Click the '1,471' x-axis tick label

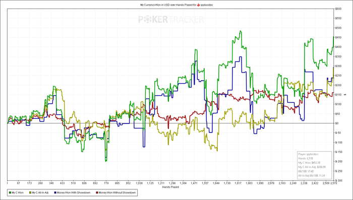[194, 183]
